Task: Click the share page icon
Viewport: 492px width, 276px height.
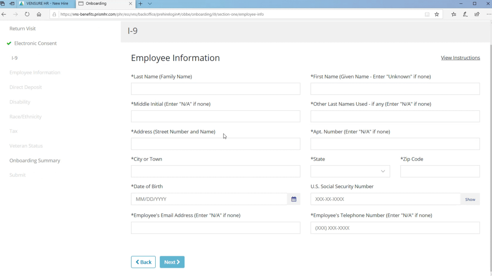Action: coord(477,14)
